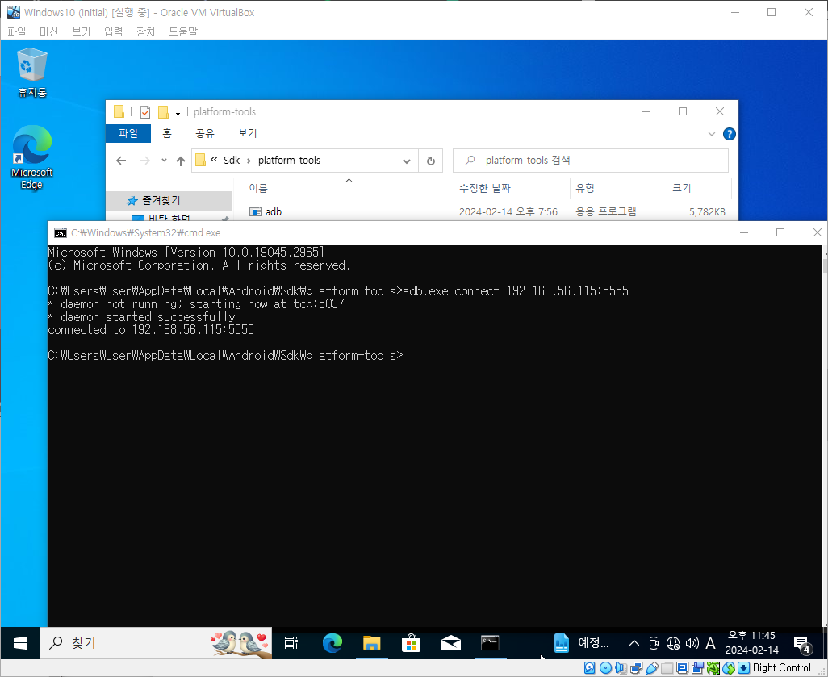
Task: Open Microsoft Store from the taskbar
Action: tap(411, 642)
